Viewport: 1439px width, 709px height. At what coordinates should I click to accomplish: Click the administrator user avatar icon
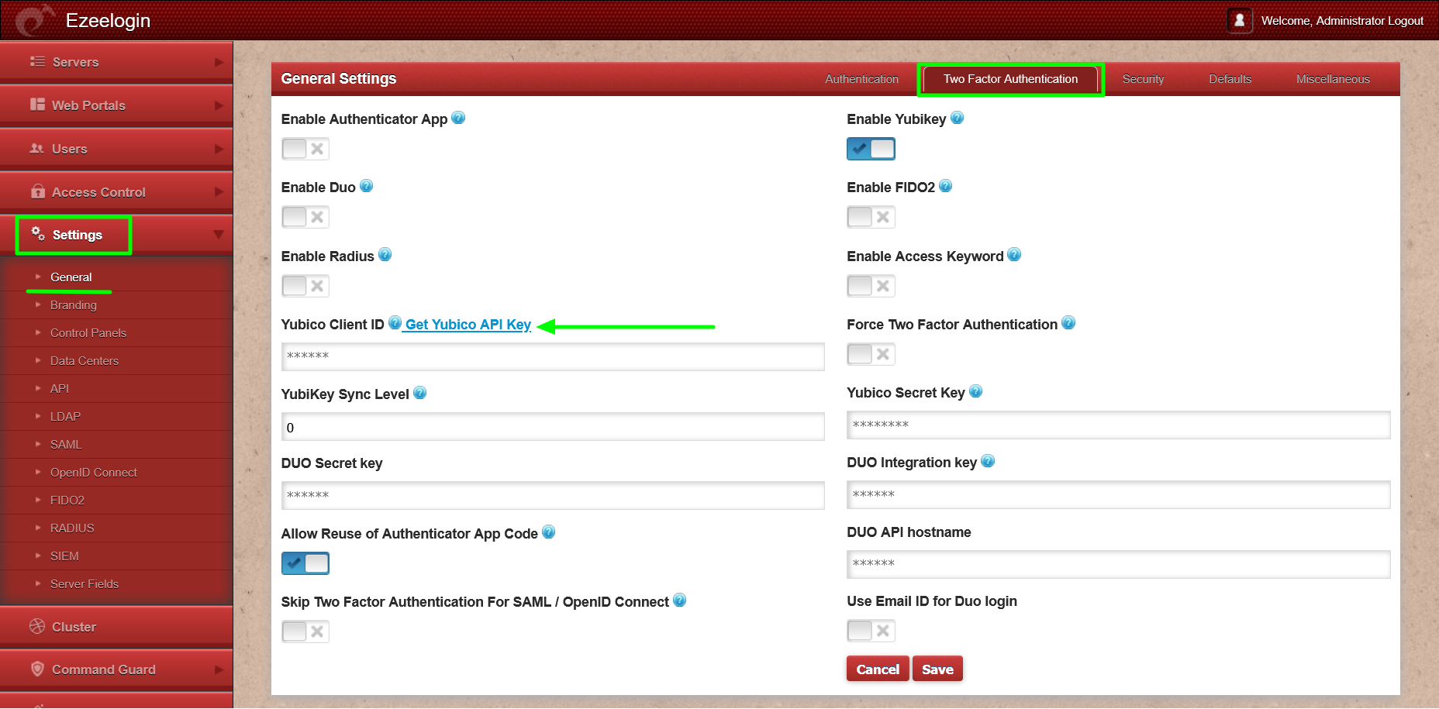(x=1239, y=20)
